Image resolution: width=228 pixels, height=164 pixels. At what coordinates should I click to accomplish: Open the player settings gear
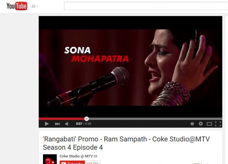pos(201,124)
